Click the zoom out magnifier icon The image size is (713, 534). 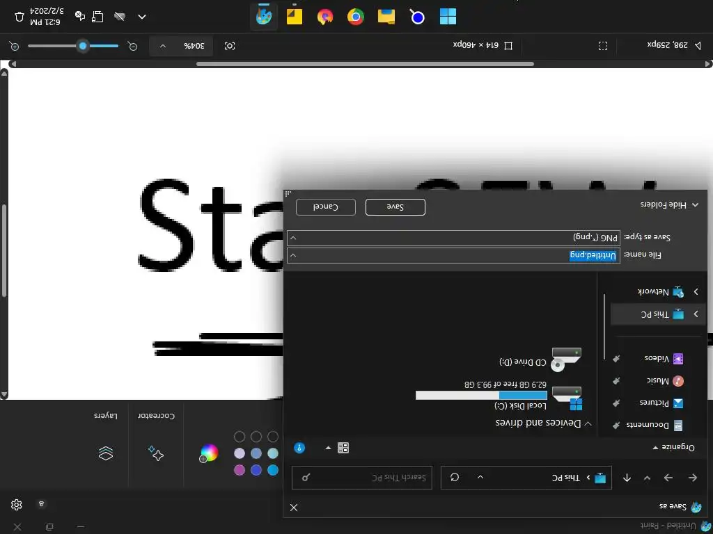click(x=132, y=46)
